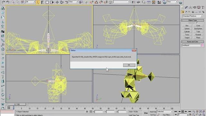Open the Schematic View icon

click(154, 2)
